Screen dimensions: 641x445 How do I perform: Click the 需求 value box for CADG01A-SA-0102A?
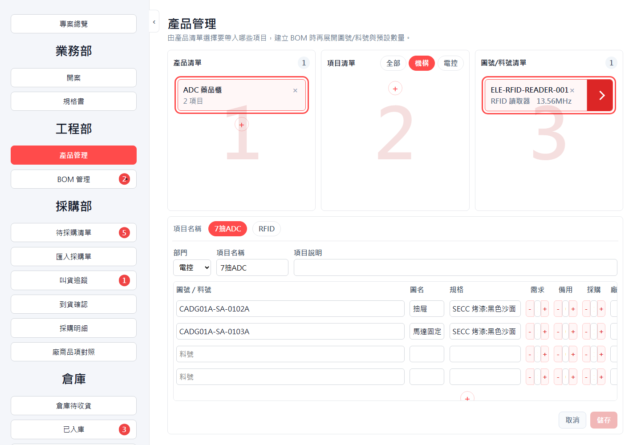pos(537,309)
